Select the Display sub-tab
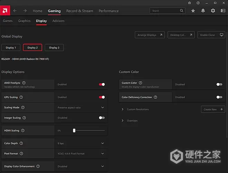The height and width of the screenshot is (173, 228). coord(41,21)
